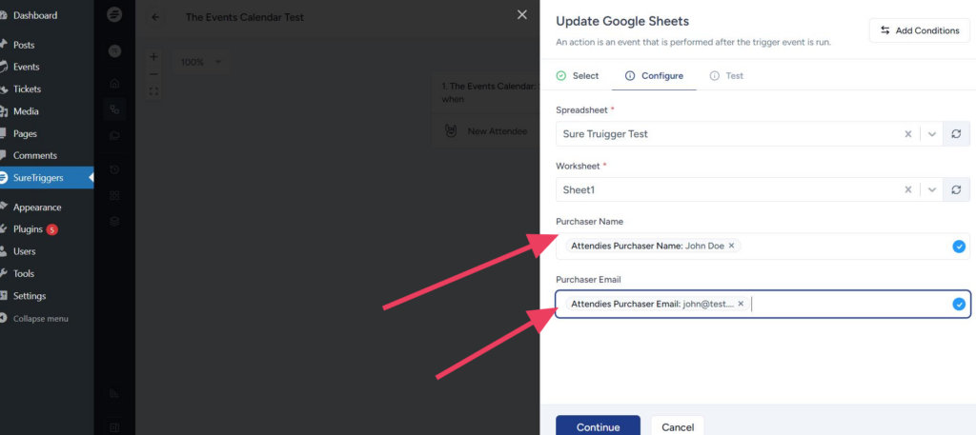Clear the Sheet1 worksheet selection

click(908, 190)
